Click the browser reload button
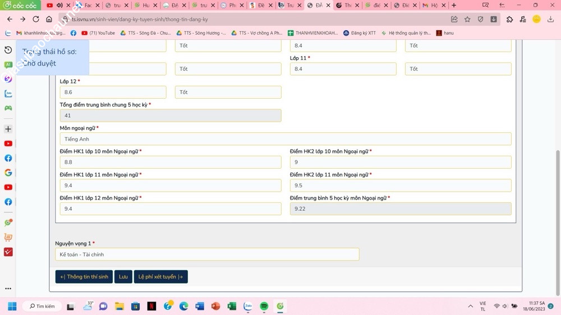The image size is (561, 315). pyautogui.click(x=36, y=19)
